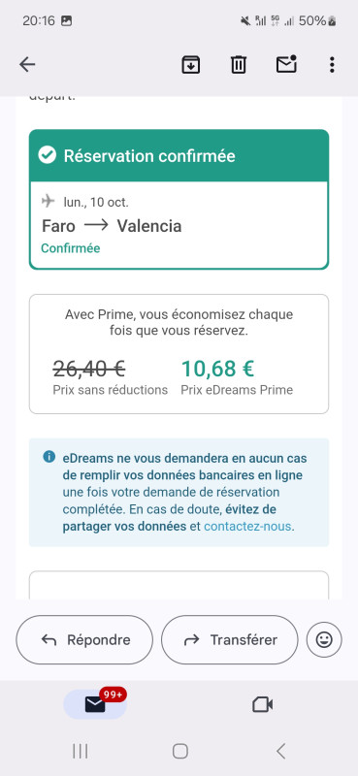Tap the green checkmark confirmation icon

point(48,156)
